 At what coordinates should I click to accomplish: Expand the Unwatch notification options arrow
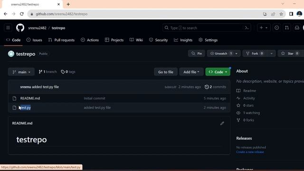tap(237, 54)
